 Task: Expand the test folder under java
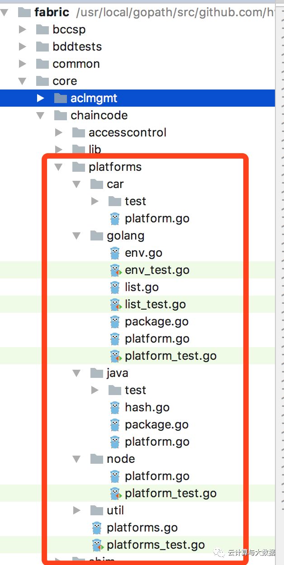click(95, 390)
